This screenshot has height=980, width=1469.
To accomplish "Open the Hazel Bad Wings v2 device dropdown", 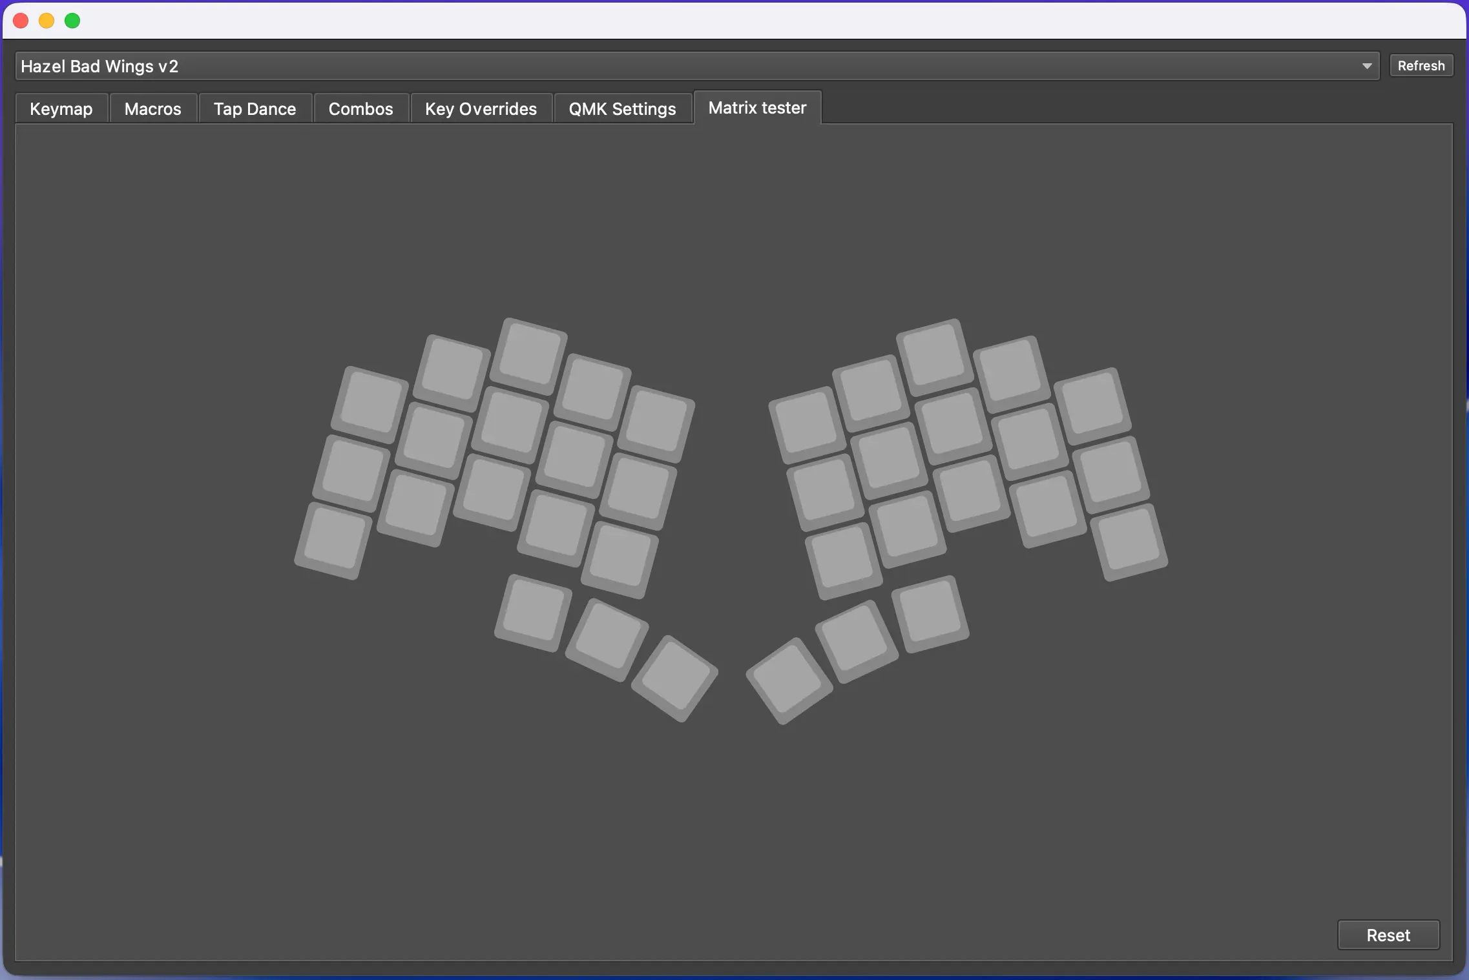I will pos(696,66).
